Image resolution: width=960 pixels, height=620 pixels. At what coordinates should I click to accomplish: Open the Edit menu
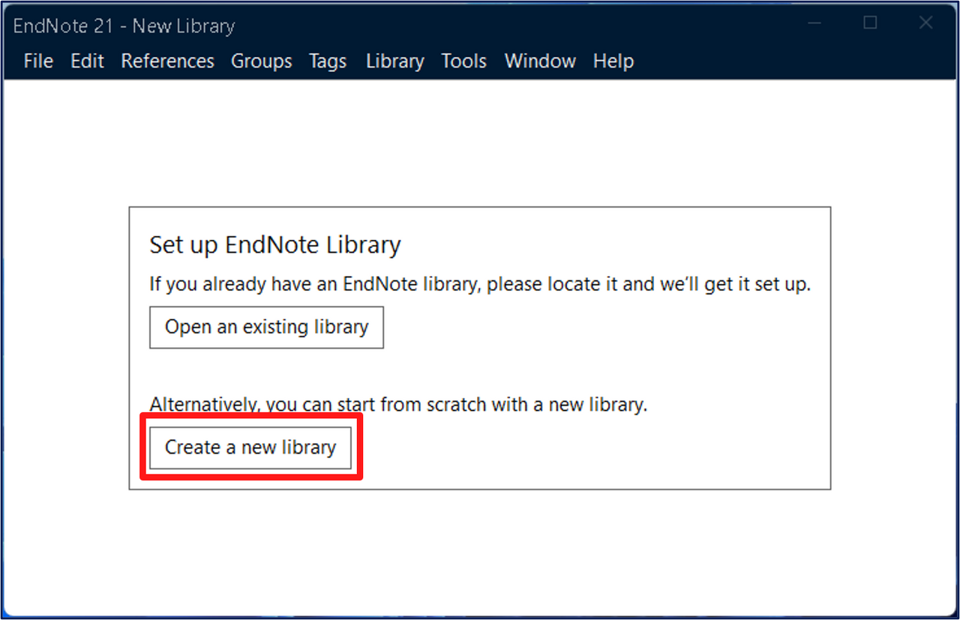click(x=87, y=61)
